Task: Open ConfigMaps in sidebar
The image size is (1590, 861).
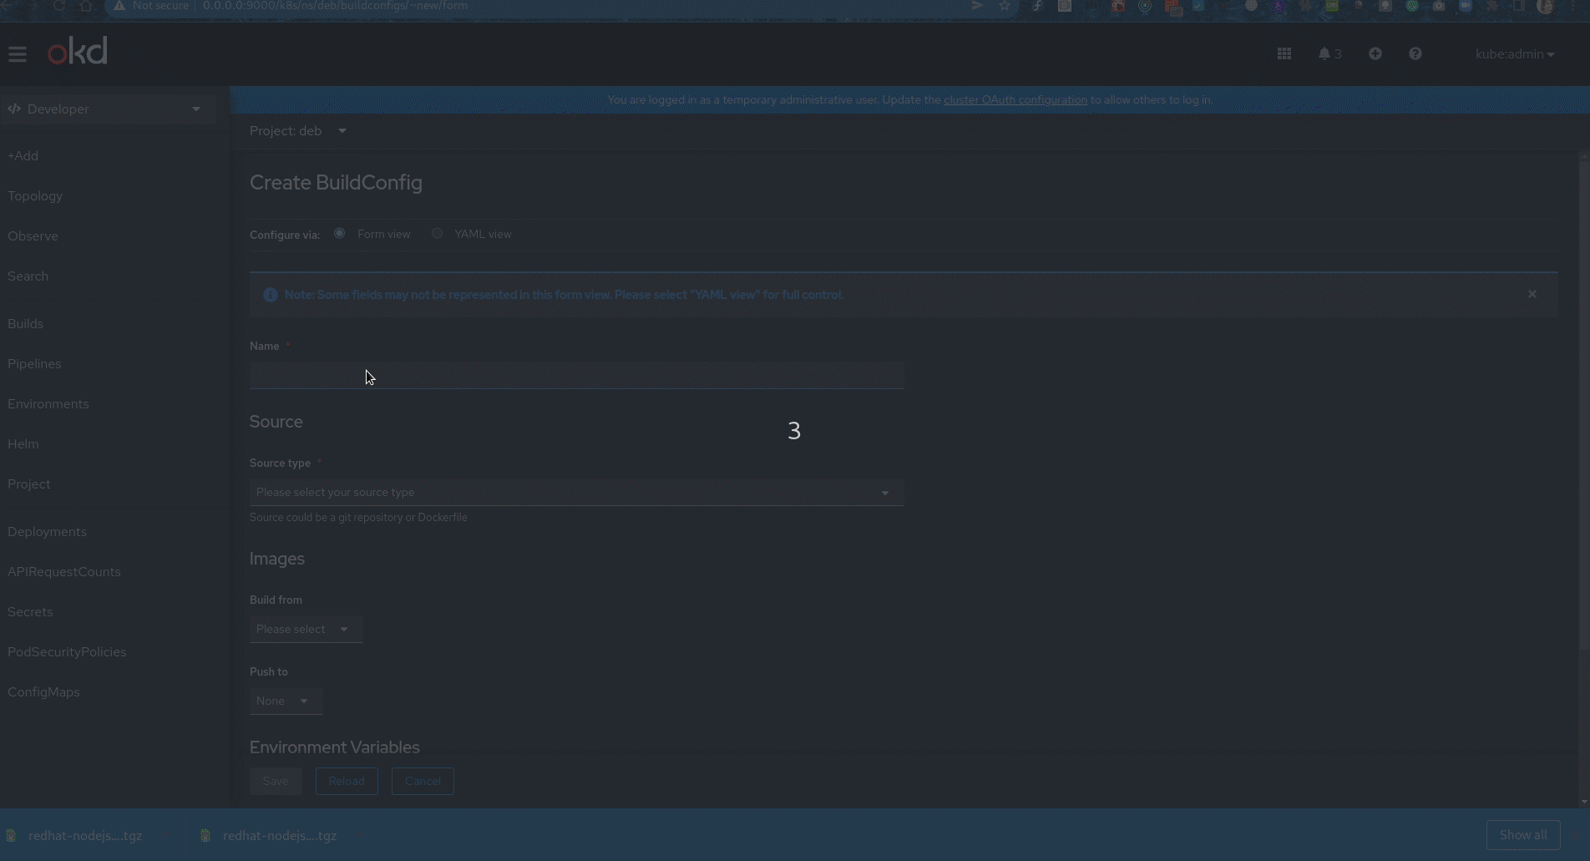Action: pos(43,691)
